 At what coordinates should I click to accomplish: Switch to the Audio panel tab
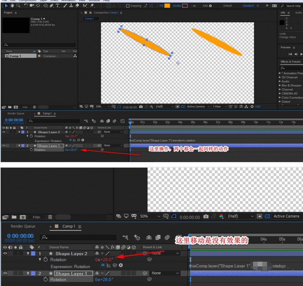[x=298, y=13]
